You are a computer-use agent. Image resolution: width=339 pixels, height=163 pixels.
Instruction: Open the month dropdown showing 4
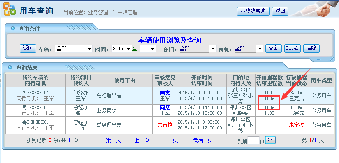[x=148, y=48]
